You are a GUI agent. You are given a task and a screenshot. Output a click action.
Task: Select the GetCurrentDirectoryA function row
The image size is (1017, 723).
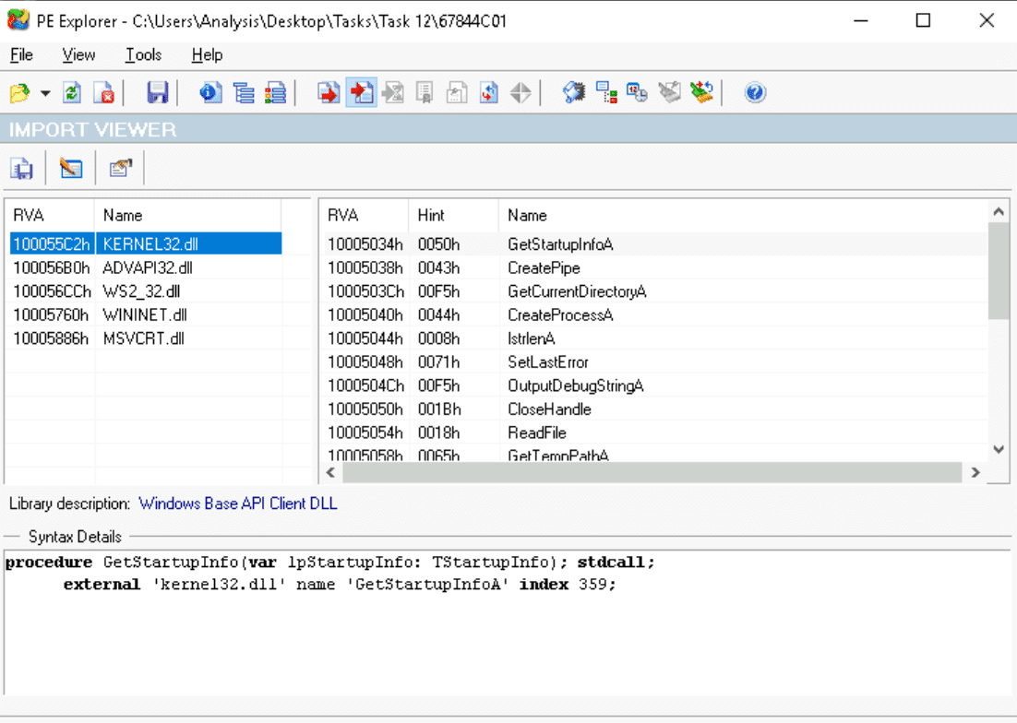[x=654, y=291]
